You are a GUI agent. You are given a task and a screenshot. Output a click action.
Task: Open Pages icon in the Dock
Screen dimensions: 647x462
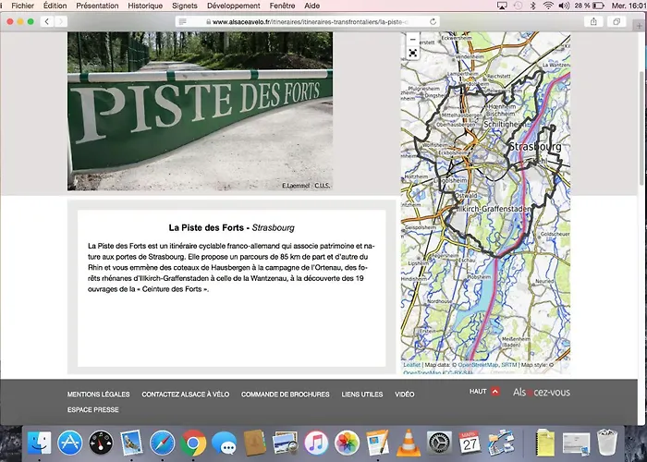377,443
